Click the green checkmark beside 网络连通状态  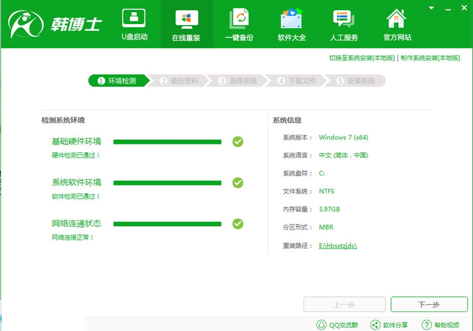point(238,224)
